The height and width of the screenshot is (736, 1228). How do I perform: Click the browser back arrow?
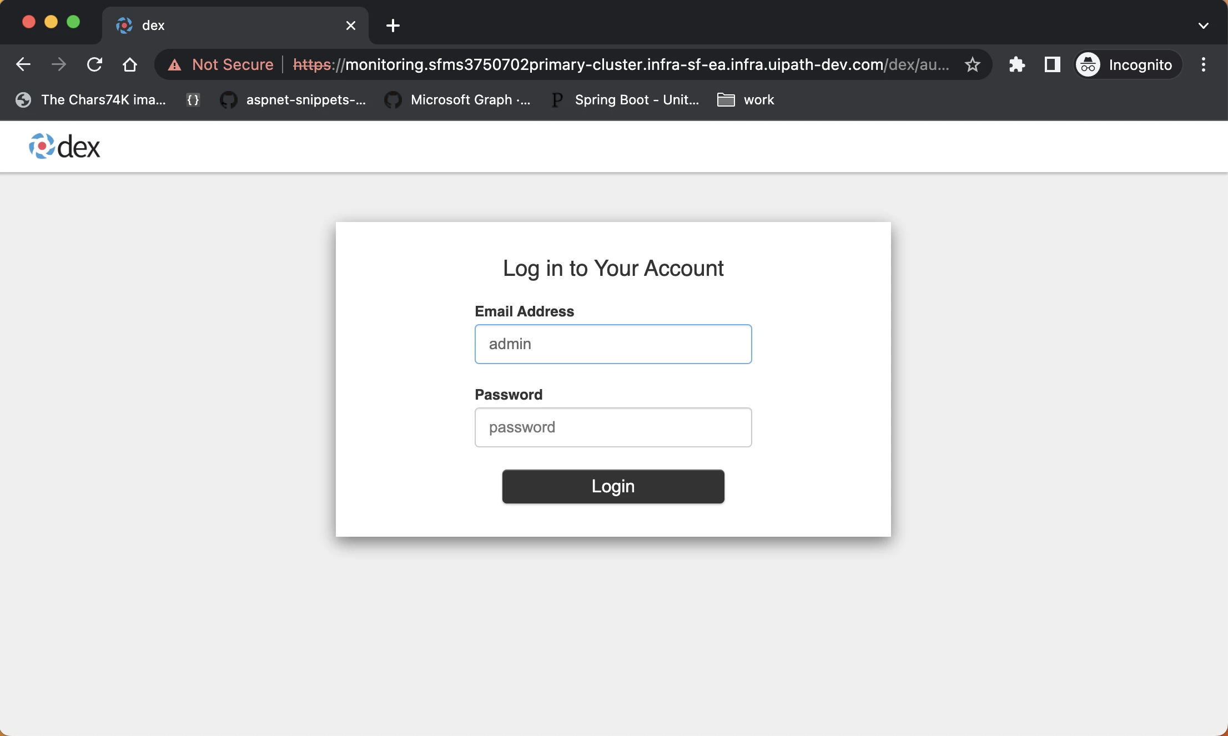click(23, 64)
